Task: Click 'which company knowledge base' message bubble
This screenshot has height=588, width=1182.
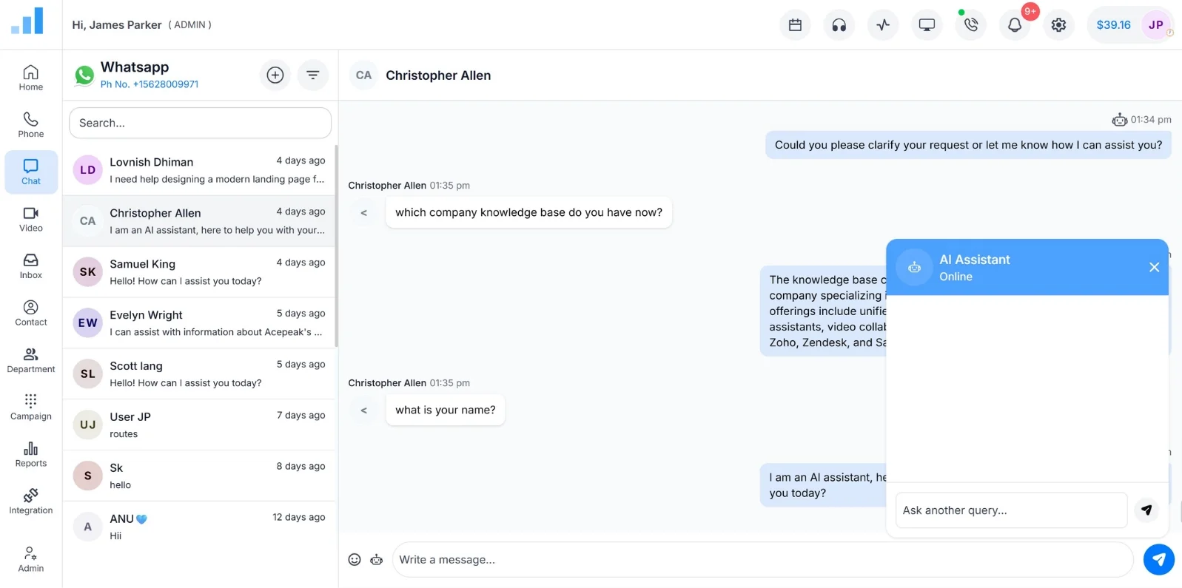Action: tap(528, 213)
